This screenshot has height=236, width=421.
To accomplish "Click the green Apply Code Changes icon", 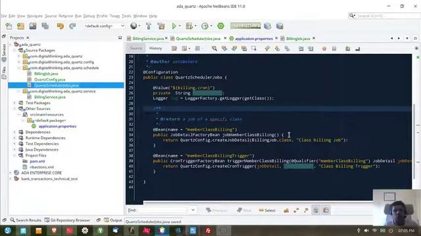I will click(221, 26).
